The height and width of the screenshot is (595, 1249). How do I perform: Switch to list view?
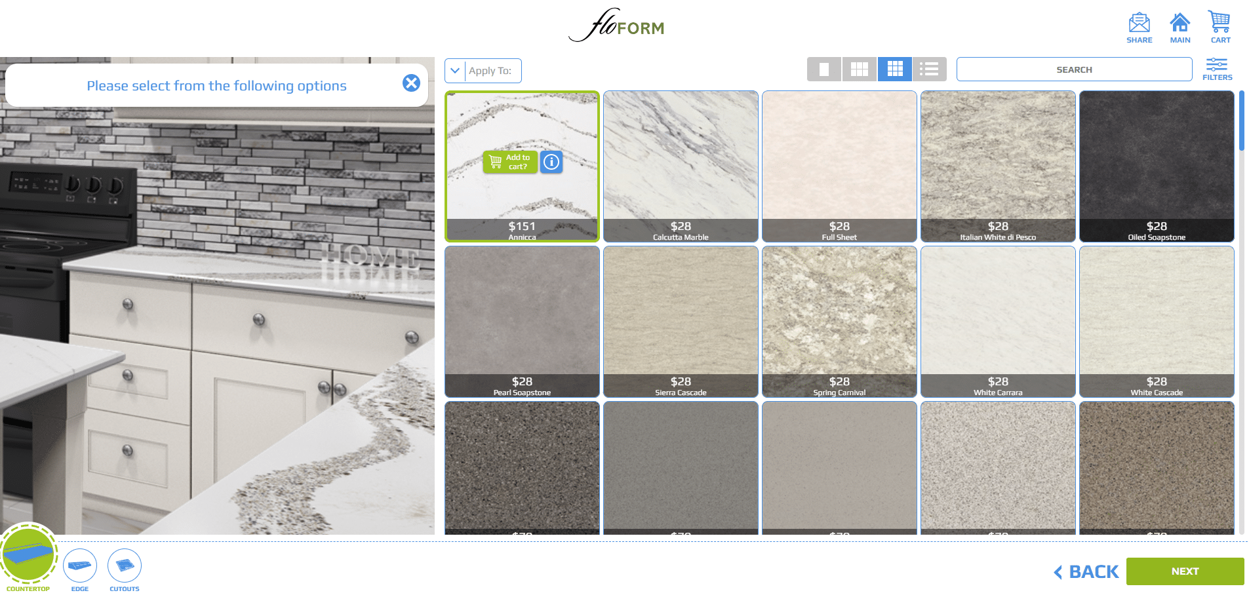(x=929, y=69)
